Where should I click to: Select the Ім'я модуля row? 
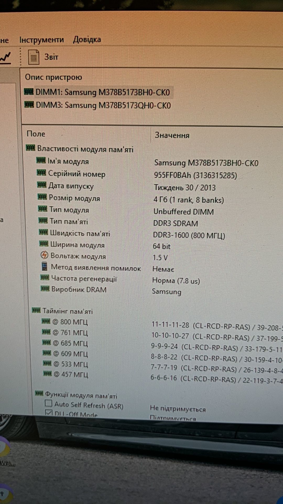[x=68, y=161]
